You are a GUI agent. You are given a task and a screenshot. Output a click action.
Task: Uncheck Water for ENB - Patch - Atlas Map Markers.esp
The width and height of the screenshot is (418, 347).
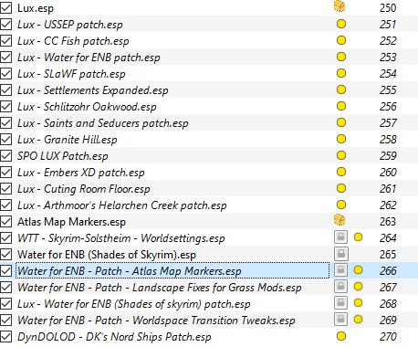point(5,270)
